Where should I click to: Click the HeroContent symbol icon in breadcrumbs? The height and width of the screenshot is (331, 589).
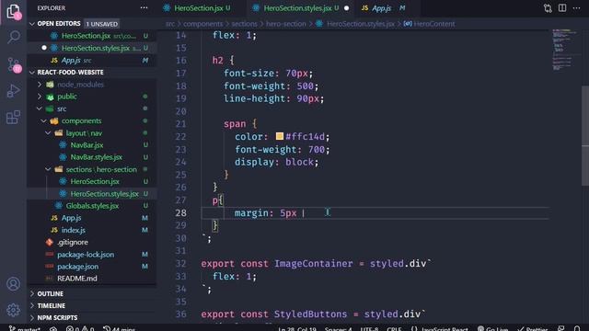[408, 24]
